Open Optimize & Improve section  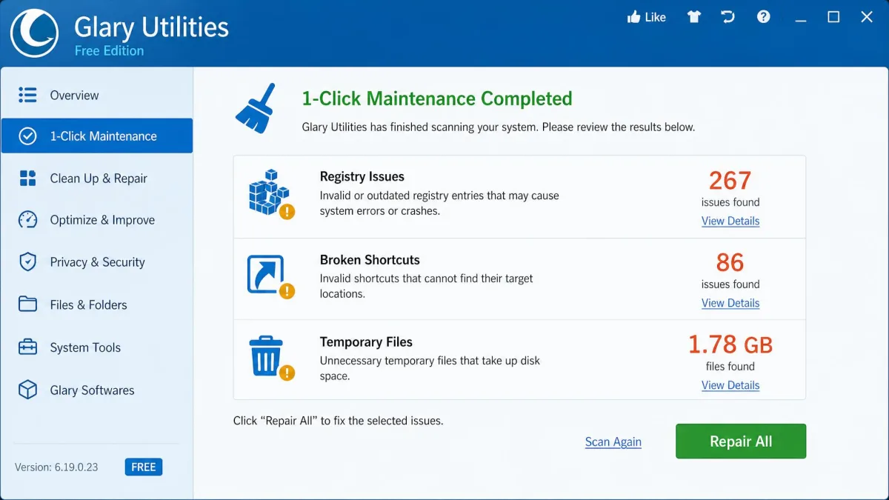97,220
